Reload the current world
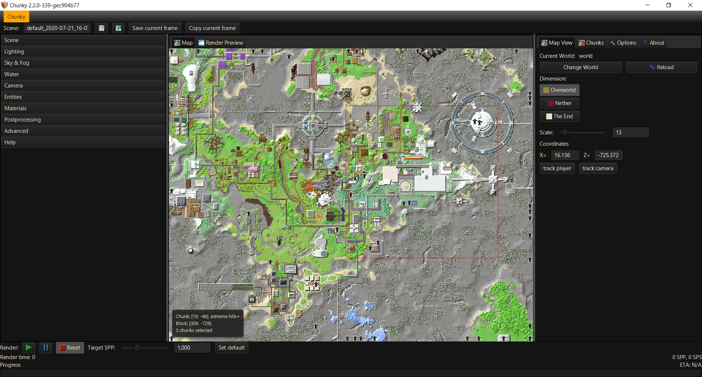 [662, 67]
